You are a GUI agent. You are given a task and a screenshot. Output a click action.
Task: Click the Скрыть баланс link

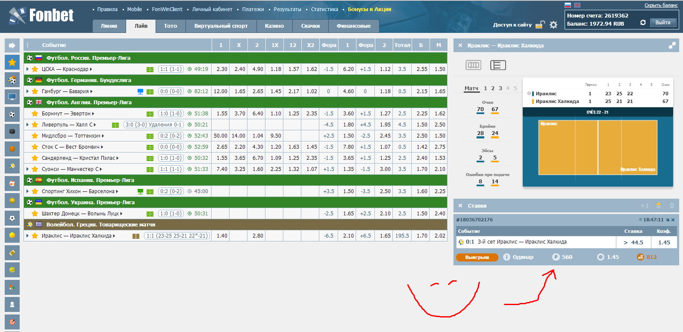click(x=661, y=5)
